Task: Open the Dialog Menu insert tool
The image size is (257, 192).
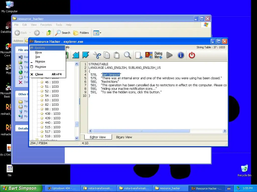Action: (158, 55)
